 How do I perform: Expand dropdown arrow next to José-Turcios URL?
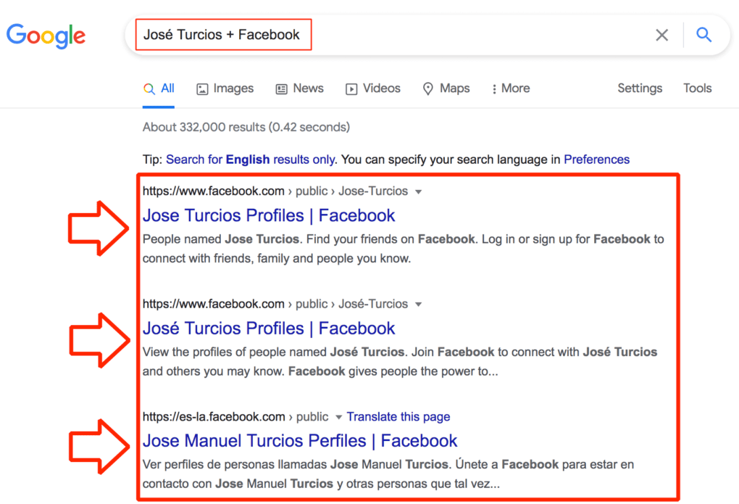pos(418,305)
